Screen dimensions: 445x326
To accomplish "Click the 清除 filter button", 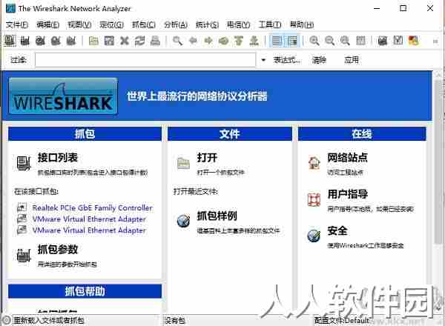I will click(319, 60).
